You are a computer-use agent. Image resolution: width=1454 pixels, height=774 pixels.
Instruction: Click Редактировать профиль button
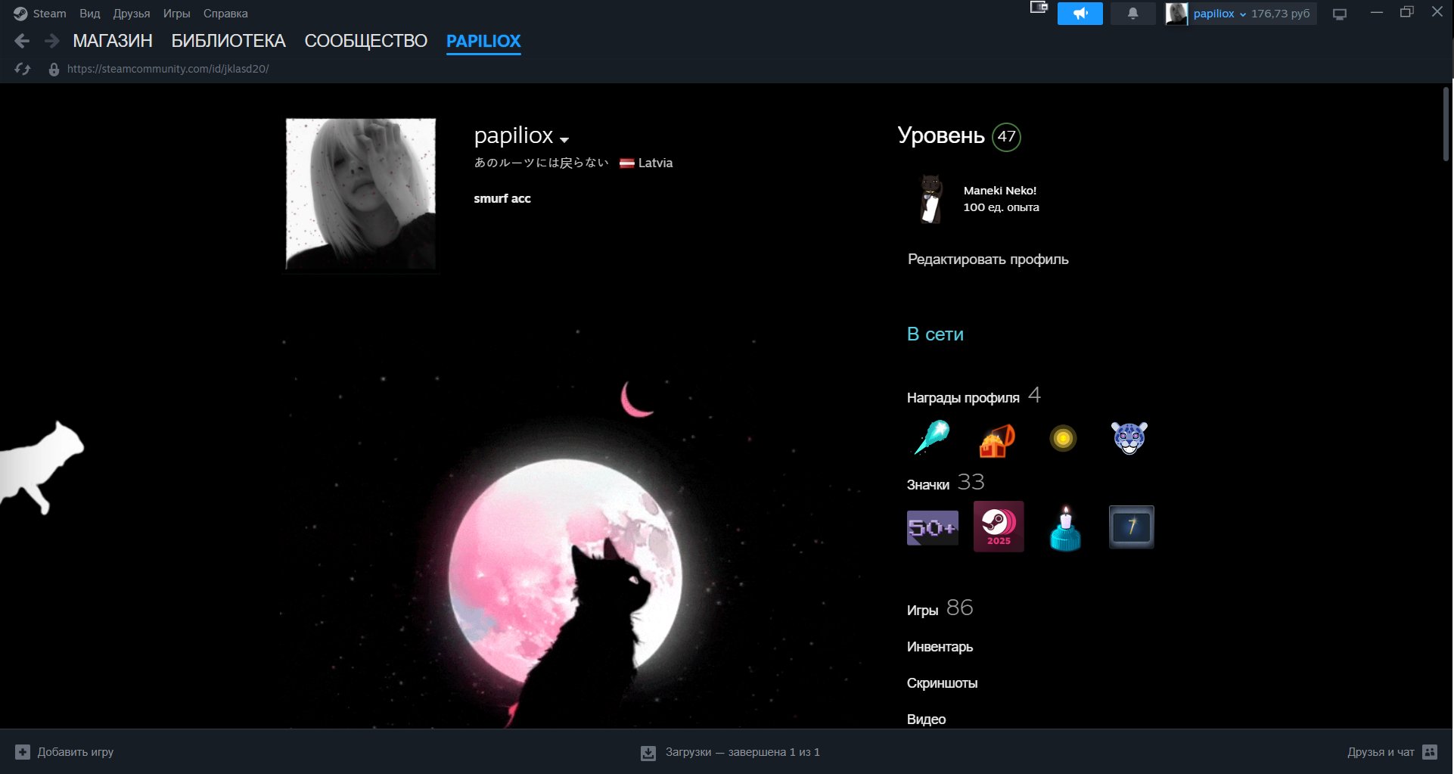click(x=988, y=260)
